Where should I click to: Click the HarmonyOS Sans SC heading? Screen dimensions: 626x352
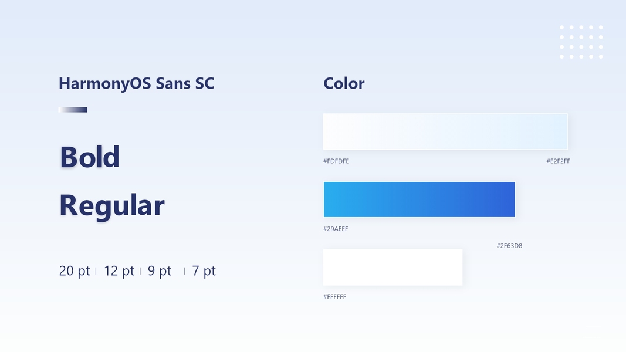pyautogui.click(x=136, y=83)
